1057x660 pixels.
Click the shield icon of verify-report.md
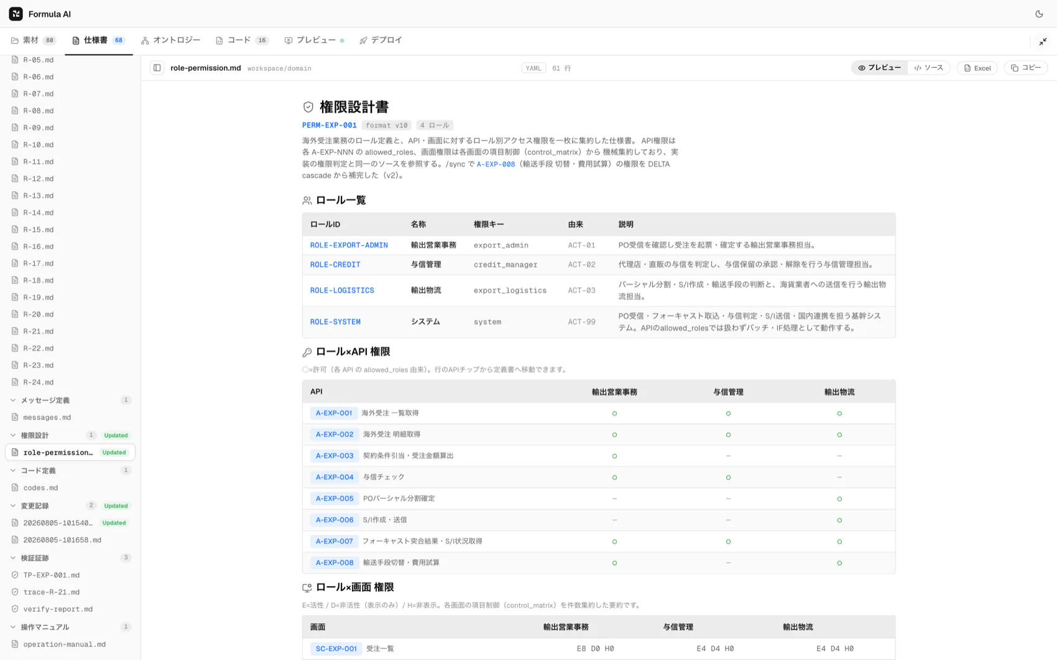point(15,609)
